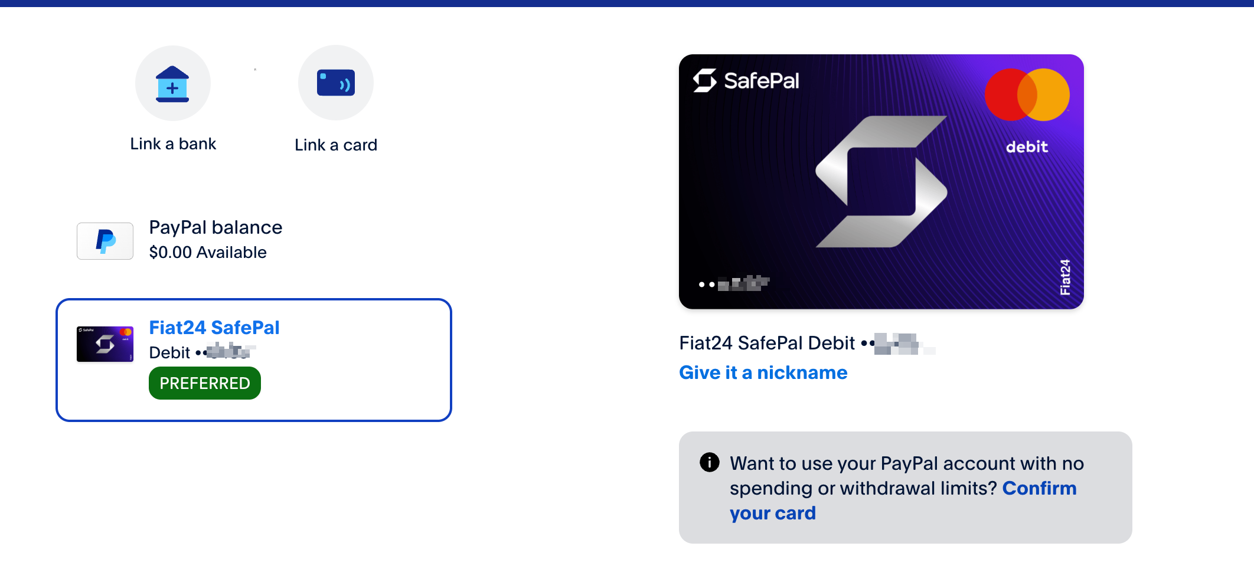Click the info icon in notice box
This screenshot has height=582, width=1254.
pyautogui.click(x=709, y=462)
